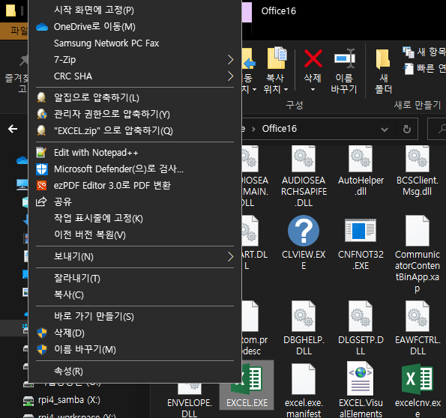The height and width of the screenshot is (418, 446).
Task: Open the address bar history dropdown
Action: 385,130
